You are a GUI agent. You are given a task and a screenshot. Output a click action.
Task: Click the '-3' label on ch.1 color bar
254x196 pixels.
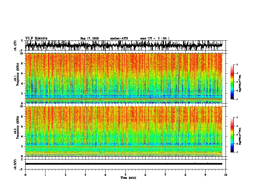[236, 64]
